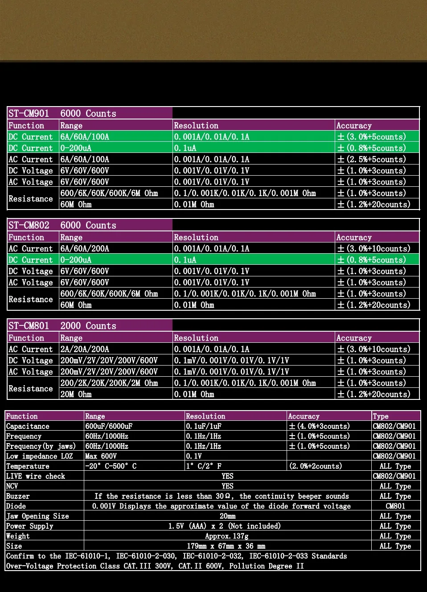Click the IEC-61010 standards confirmation line
The image size is (427, 592).
tap(177, 556)
